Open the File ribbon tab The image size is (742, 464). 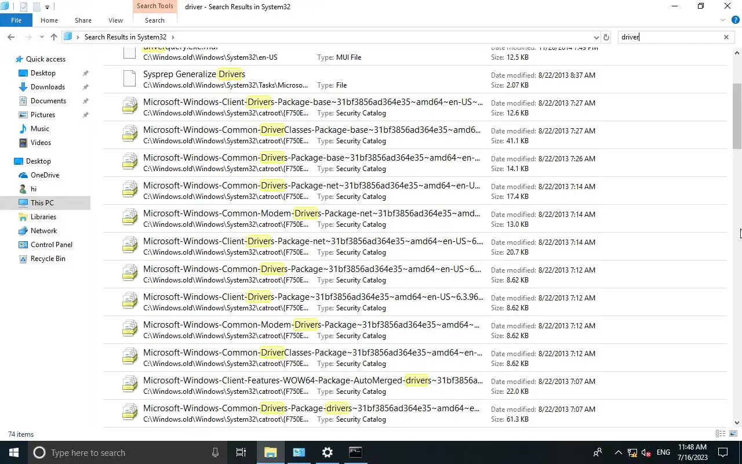(16, 20)
